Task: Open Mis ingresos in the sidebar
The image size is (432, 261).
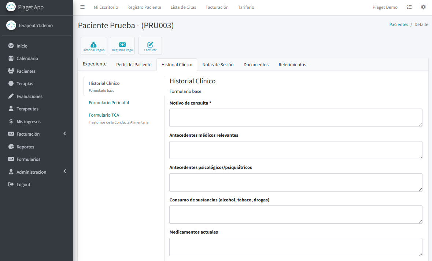Action: [28, 122]
